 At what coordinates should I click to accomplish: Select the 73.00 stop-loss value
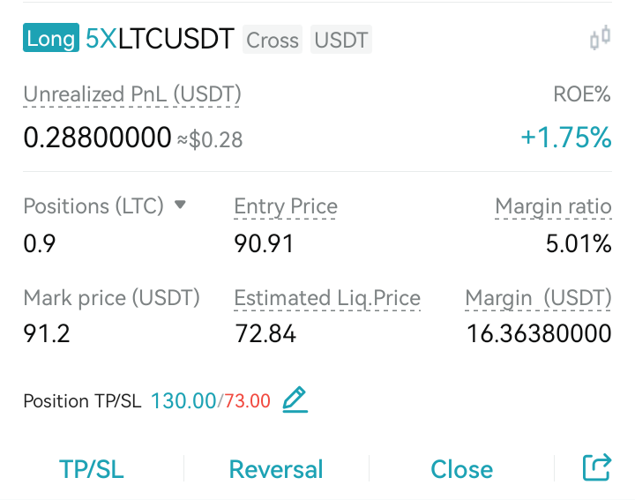(248, 401)
